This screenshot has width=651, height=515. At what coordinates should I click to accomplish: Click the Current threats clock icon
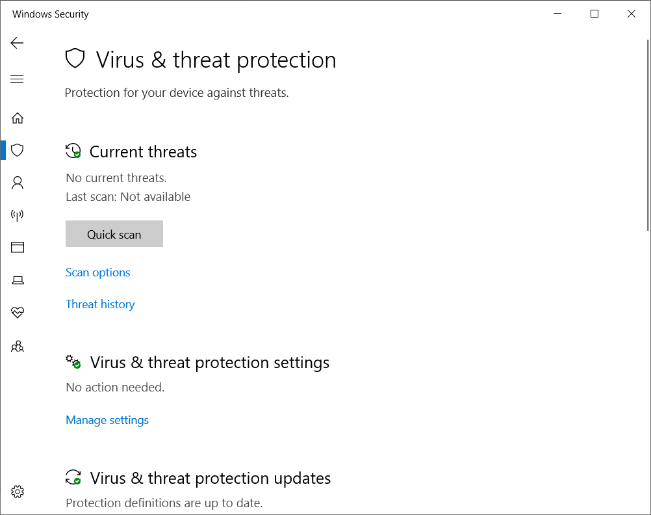tap(73, 151)
